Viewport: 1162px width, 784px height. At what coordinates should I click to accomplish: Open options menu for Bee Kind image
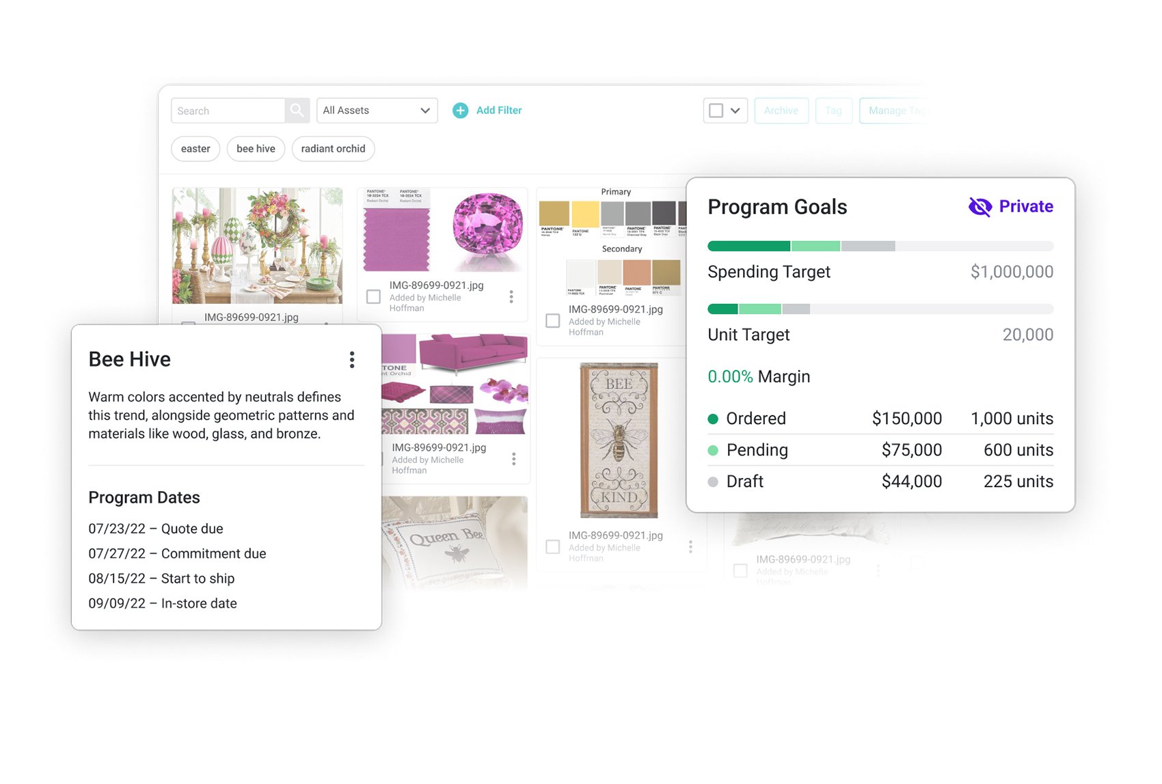pyautogui.click(x=690, y=547)
